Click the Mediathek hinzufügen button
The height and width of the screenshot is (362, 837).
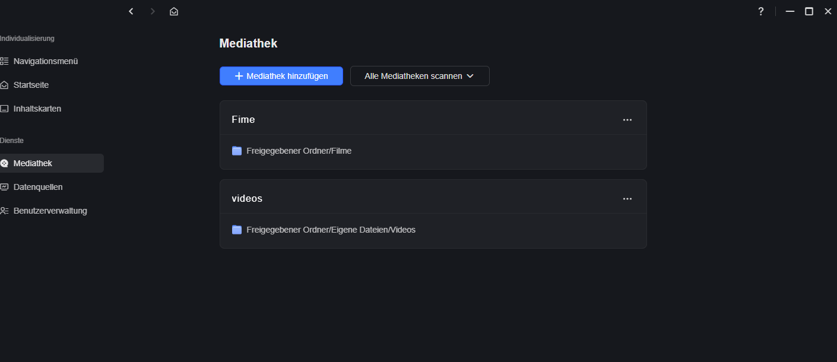[x=281, y=76]
